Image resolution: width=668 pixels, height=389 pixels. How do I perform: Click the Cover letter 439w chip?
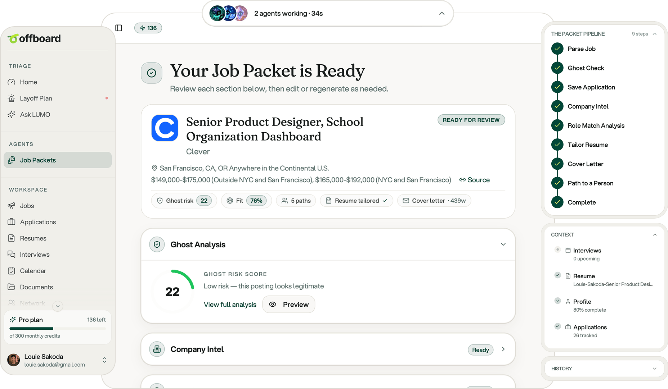pyautogui.click(x=434, y=201)
